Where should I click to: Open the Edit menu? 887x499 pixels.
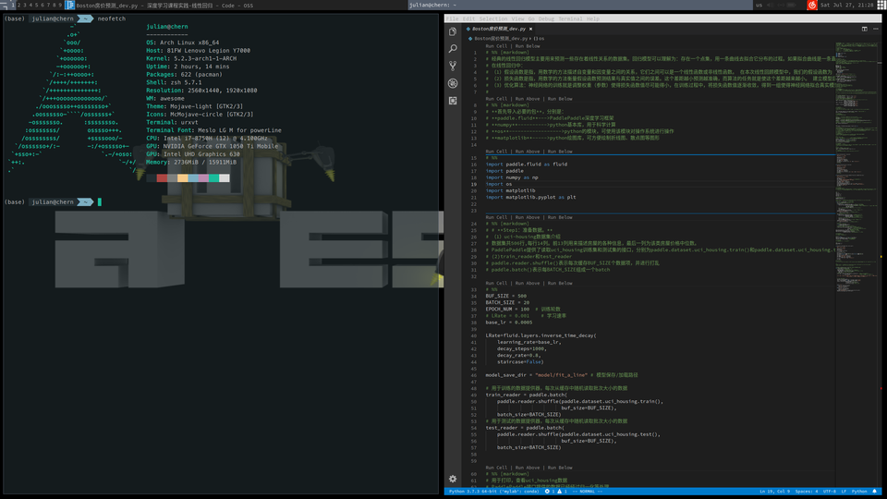(469, 18)
